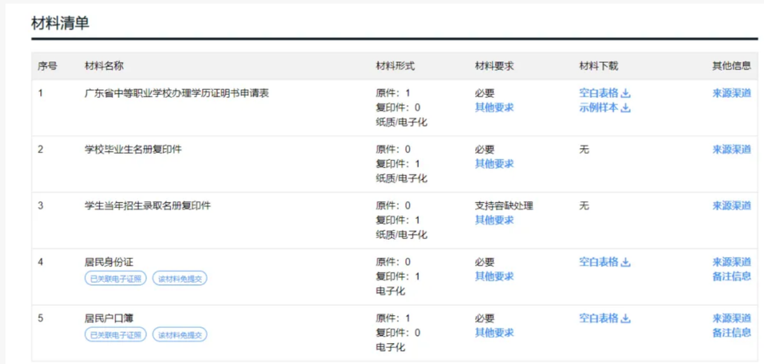Download blank form for row 1 application
This screenshot has width=764, height=364.
pyautogui.click(x=604, y=93)
